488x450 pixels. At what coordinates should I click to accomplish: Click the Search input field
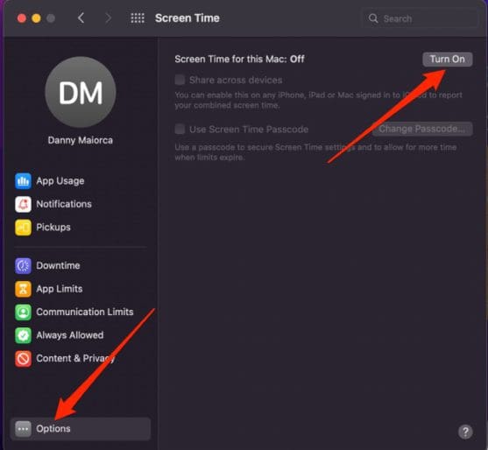[x=420, y=18]
